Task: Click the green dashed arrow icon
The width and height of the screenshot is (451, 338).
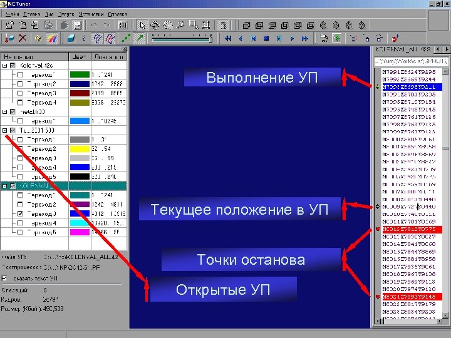Action: point(126,38)
